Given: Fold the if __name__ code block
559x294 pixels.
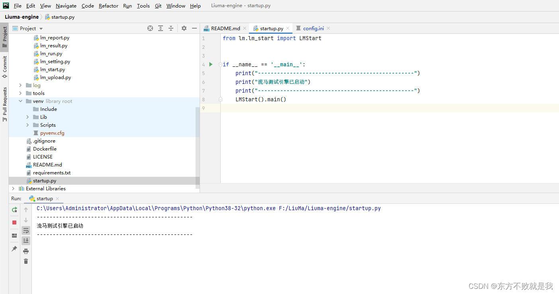Looking at the screenshot, I should click(x=220, y=65).
